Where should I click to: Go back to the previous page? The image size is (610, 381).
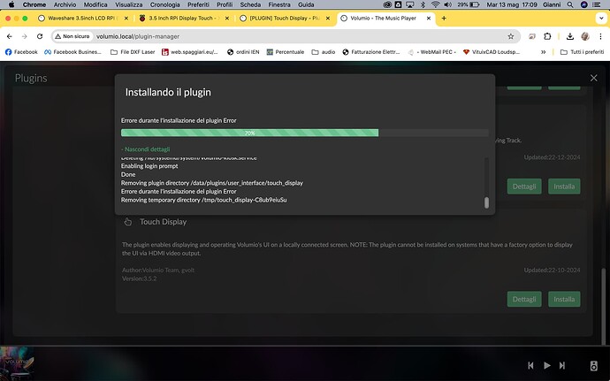click(x=10, y=36)
